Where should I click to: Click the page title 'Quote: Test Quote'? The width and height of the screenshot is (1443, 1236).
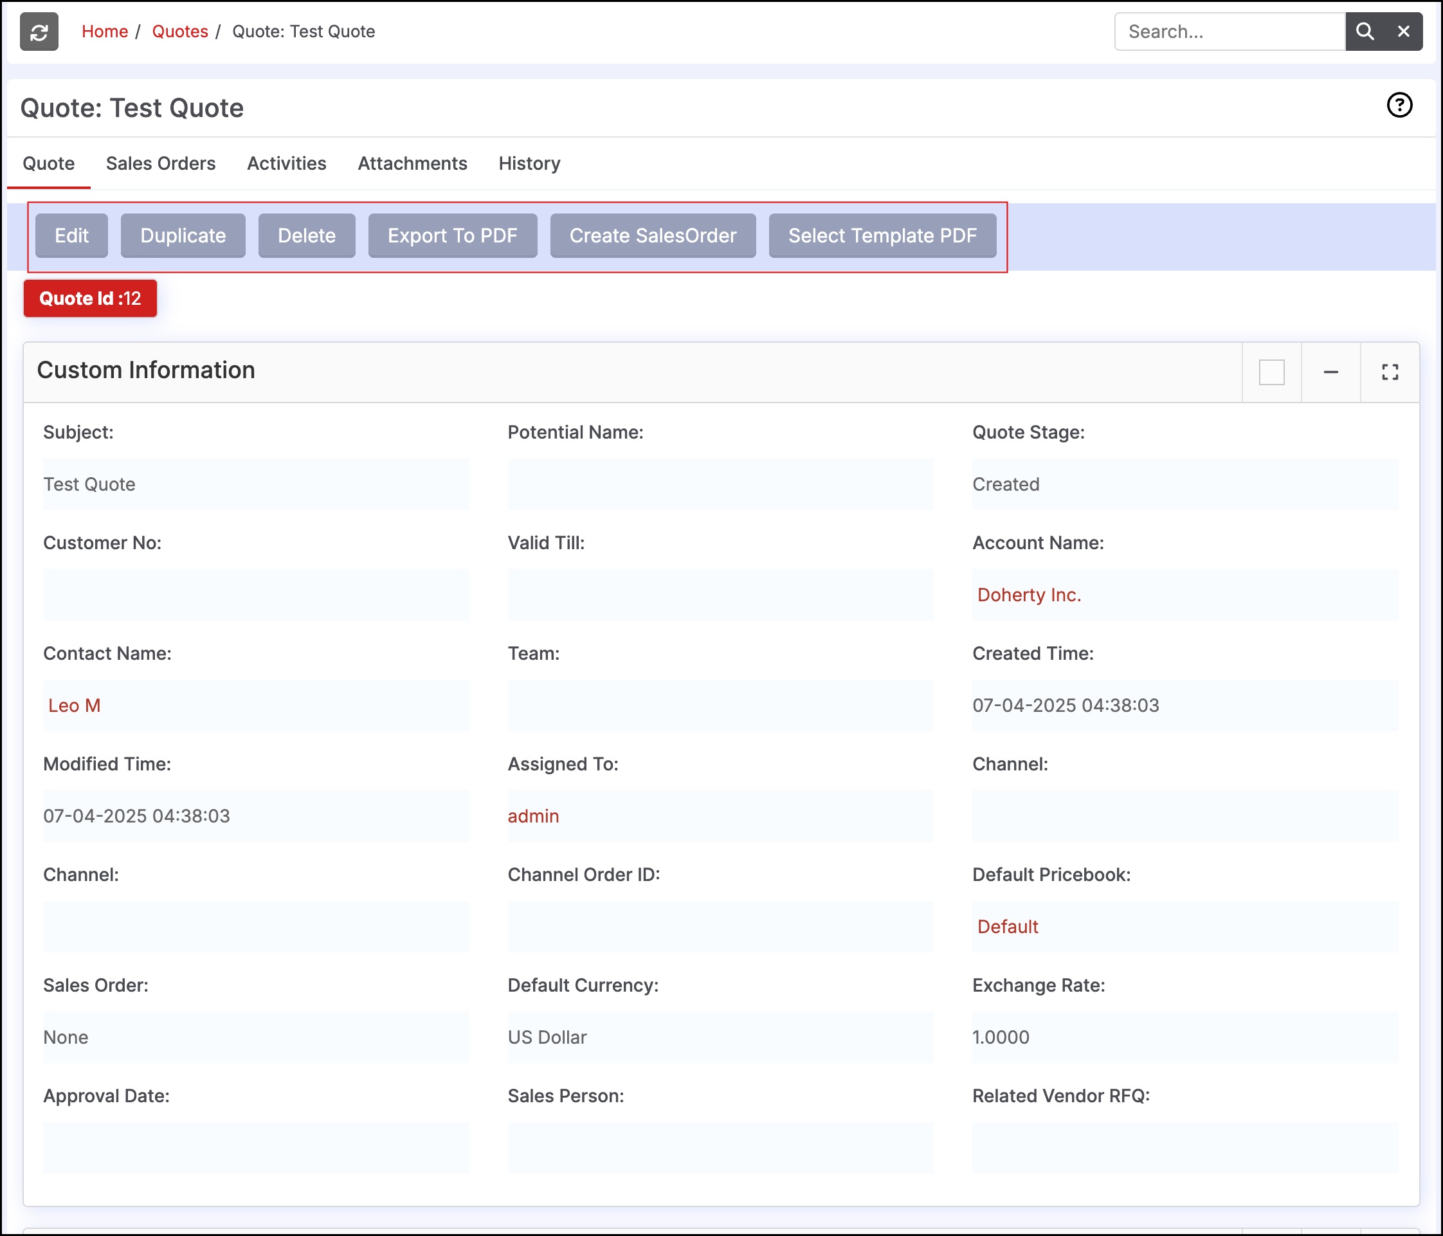(x=132, y=108)
